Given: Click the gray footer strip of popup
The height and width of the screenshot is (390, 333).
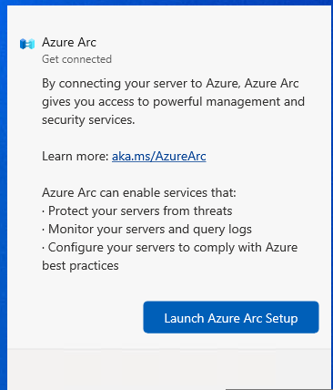Looking at the screenshot, I should pos(169,369).
